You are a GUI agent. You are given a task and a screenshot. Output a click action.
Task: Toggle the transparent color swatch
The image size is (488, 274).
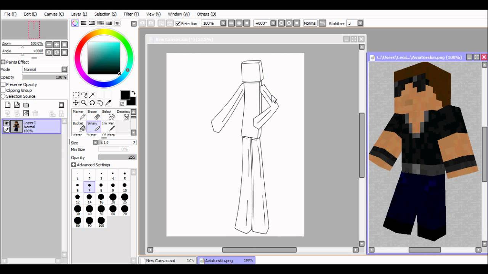[x=122, y=104]
